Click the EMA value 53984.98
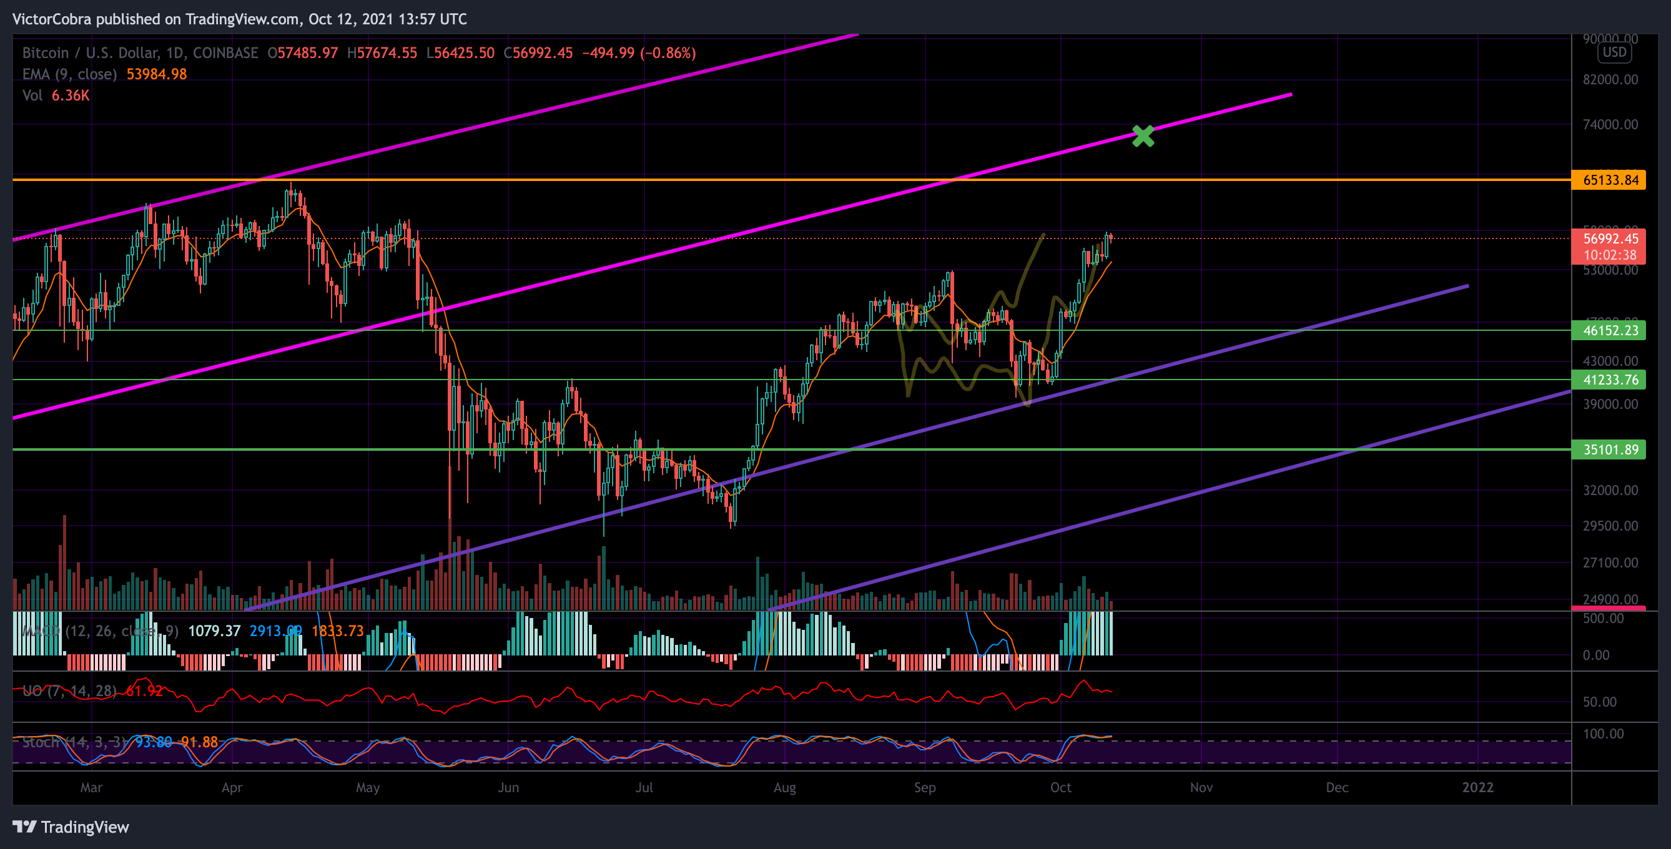Viewport: 1671px width, 849px height. tap(156, 74)
